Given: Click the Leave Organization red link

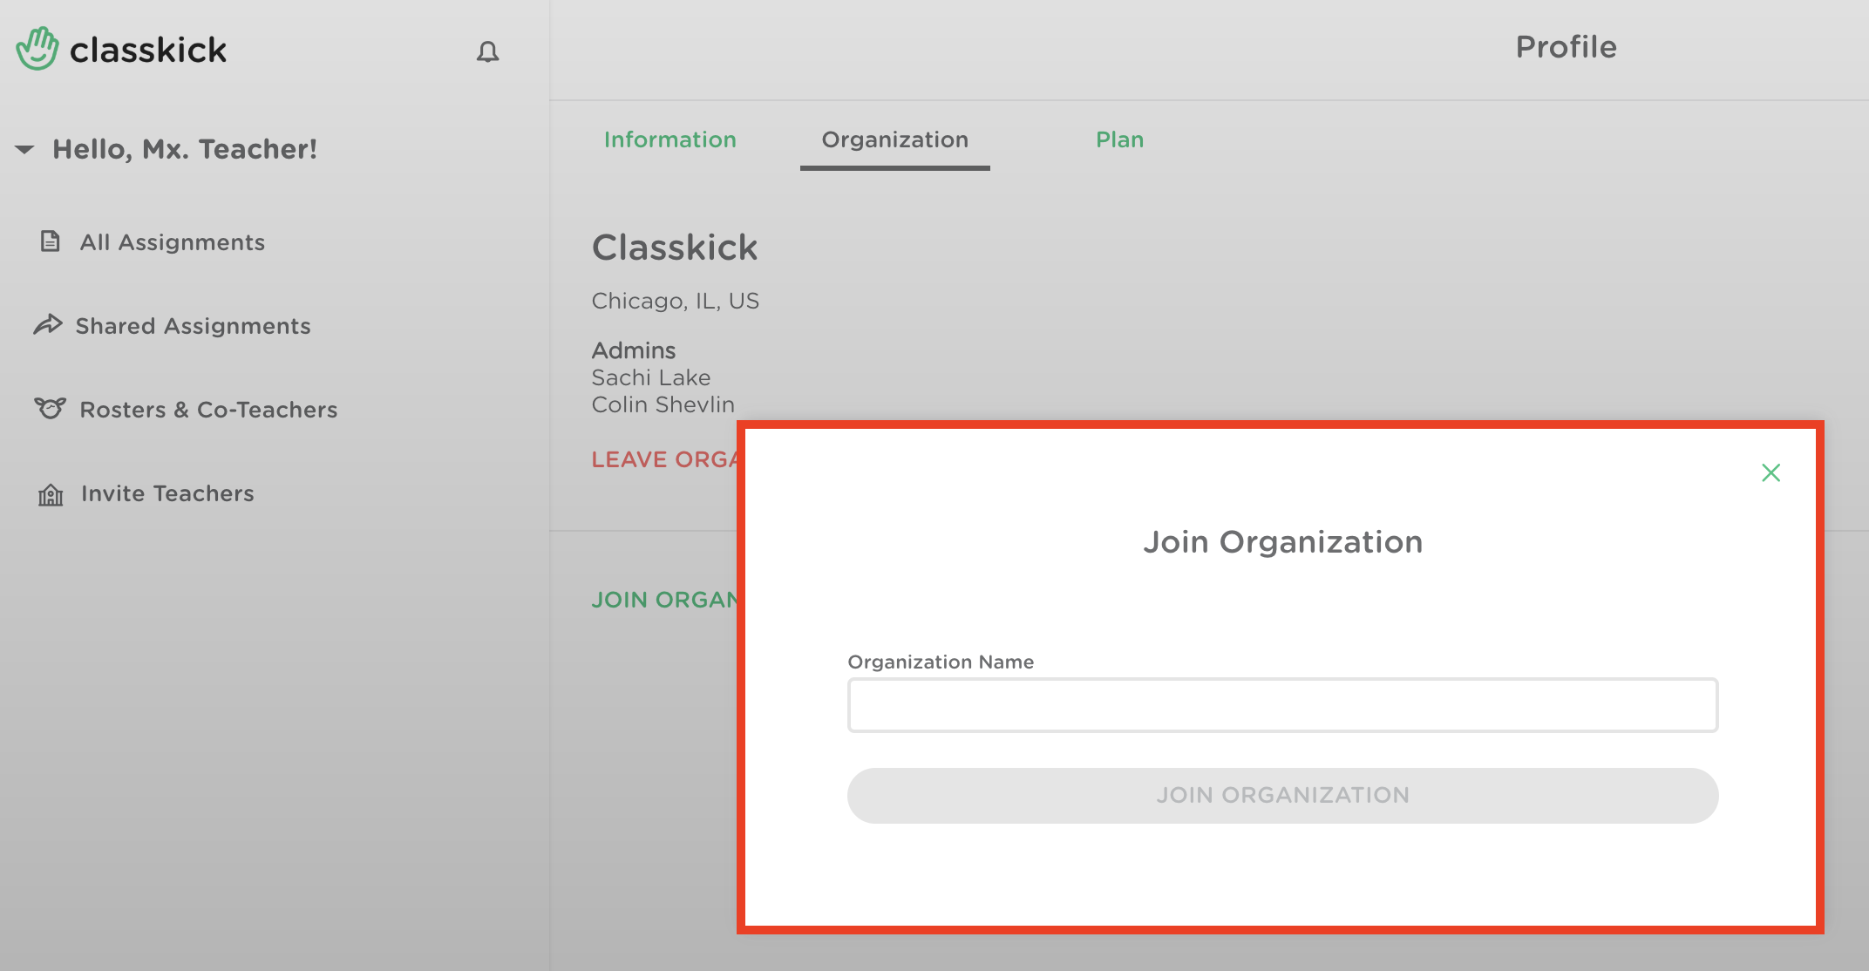Looking at the screenshot, I should point(663,459).
